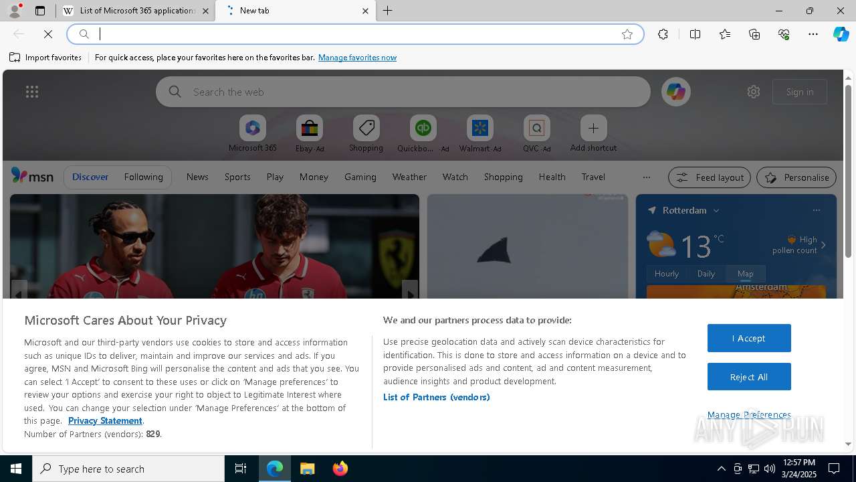856x482 pixels.
Task: Select the Discover feed tab
Action: point(90,177)
